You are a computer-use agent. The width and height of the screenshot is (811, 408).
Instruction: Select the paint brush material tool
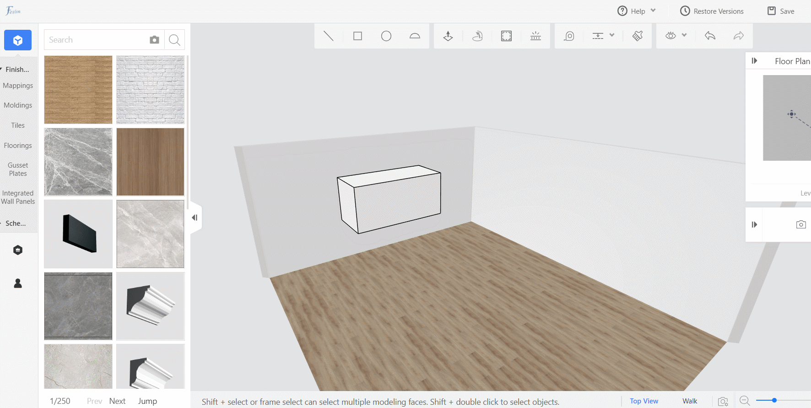coord(638,36)
